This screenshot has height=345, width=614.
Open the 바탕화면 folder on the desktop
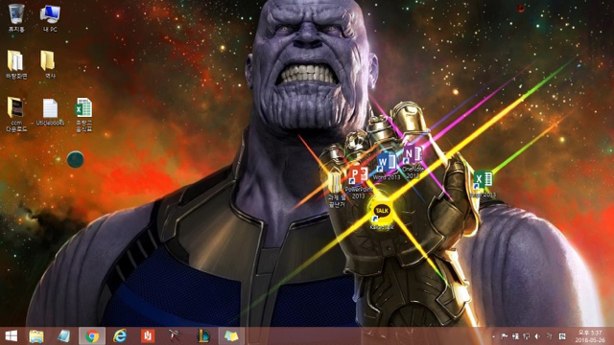click(16, 64)
